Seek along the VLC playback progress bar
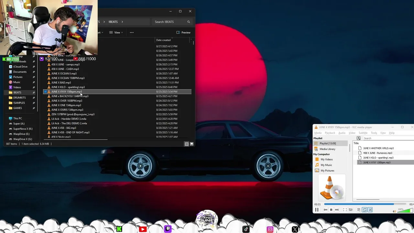The height and width of the screenshot is (233, 414). click(x=365, y=204)
